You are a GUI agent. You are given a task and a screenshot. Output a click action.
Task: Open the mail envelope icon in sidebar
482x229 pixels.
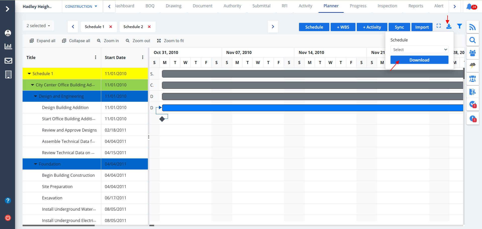coord(8,61)
